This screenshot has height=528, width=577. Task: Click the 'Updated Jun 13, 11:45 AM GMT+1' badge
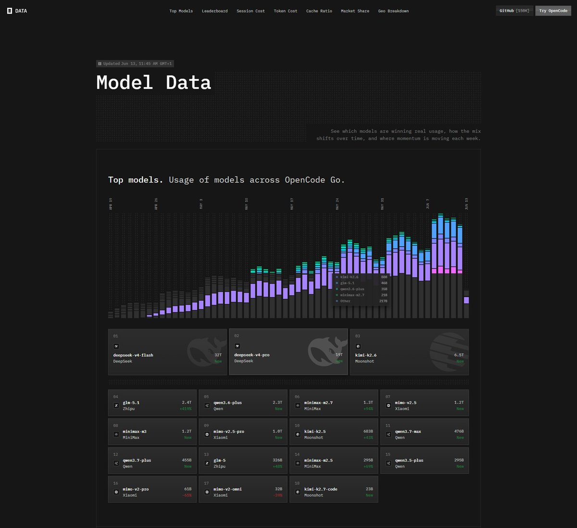tap(135, 63)
